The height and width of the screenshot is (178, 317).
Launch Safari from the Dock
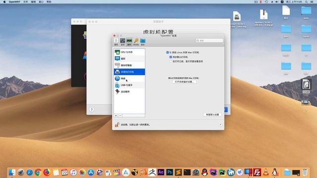(30, 173)
